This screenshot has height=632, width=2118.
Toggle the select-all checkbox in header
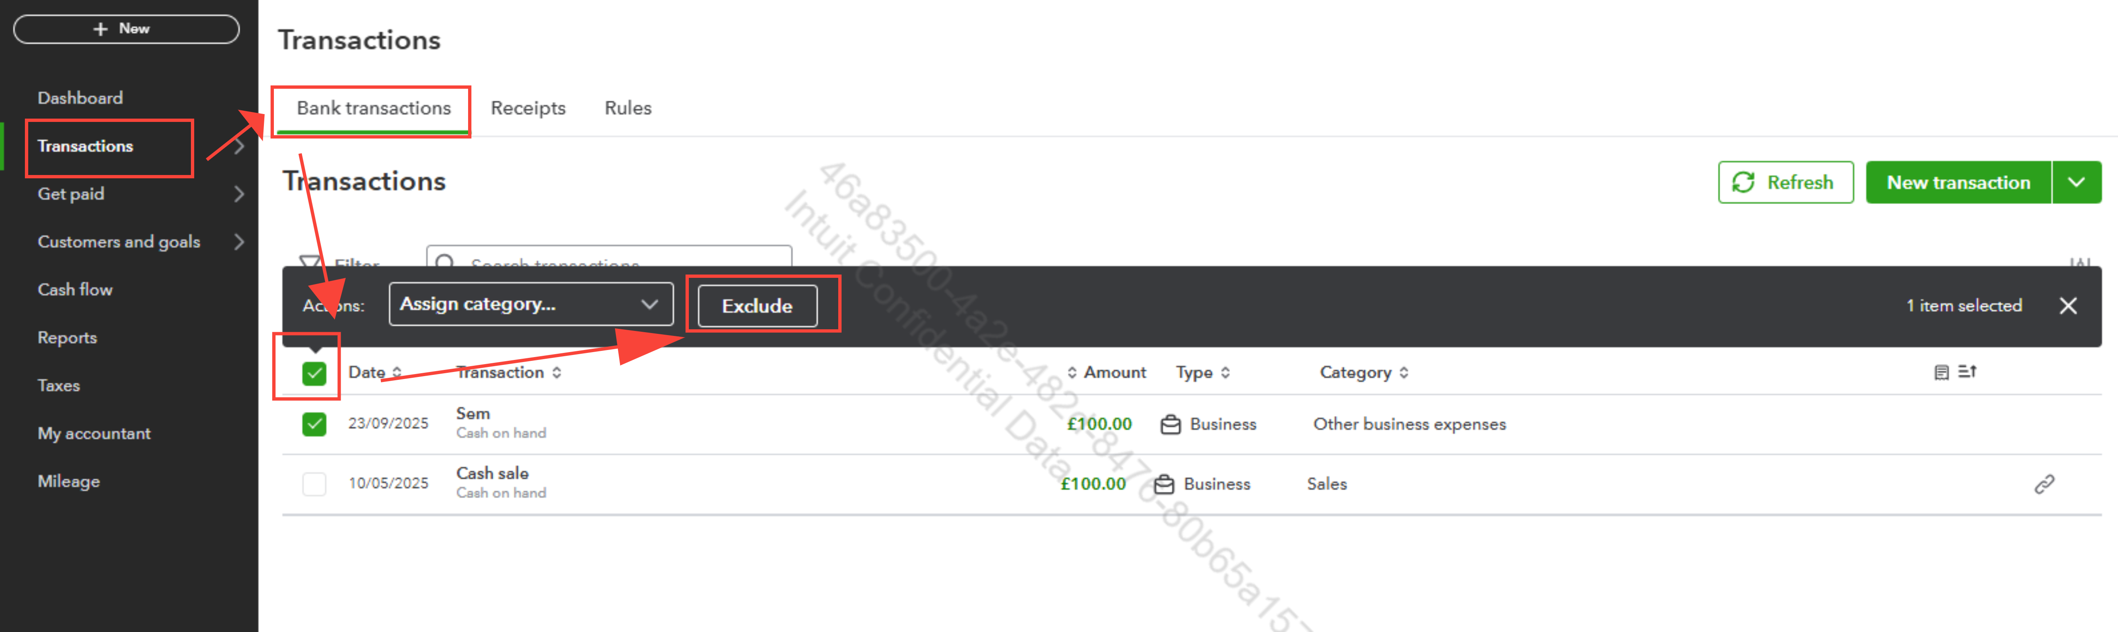point(314,373)
